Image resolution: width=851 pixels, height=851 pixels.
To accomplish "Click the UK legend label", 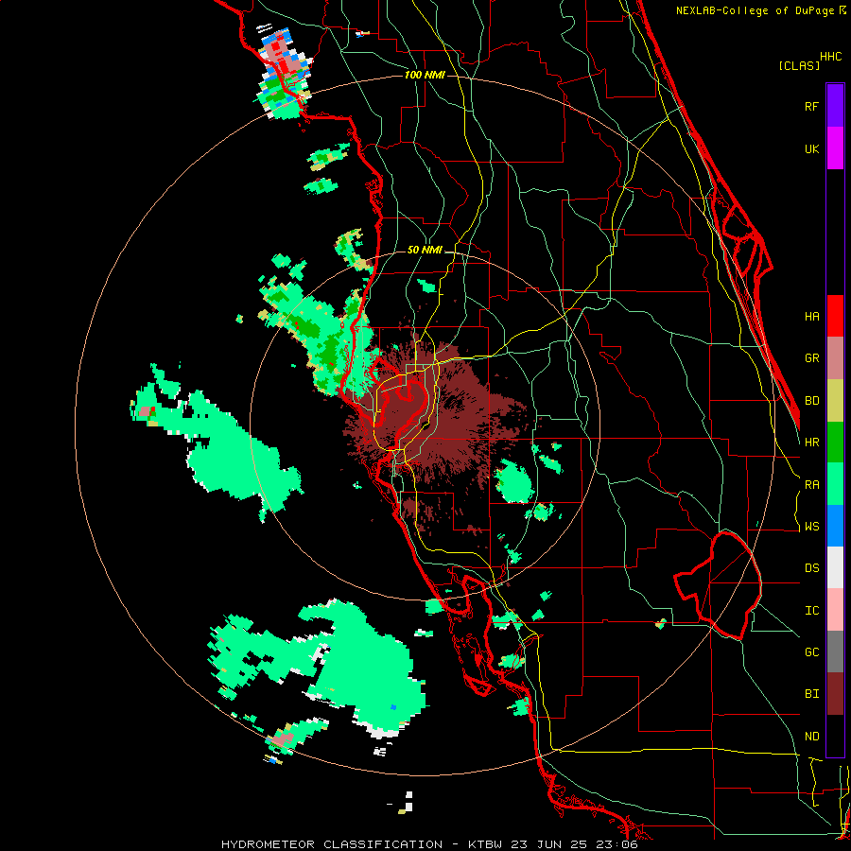I will pyautogui.click(x=811, y=148).
